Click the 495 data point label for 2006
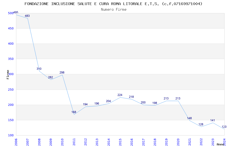Screen dimensions: 227x147 pos(16,13)
